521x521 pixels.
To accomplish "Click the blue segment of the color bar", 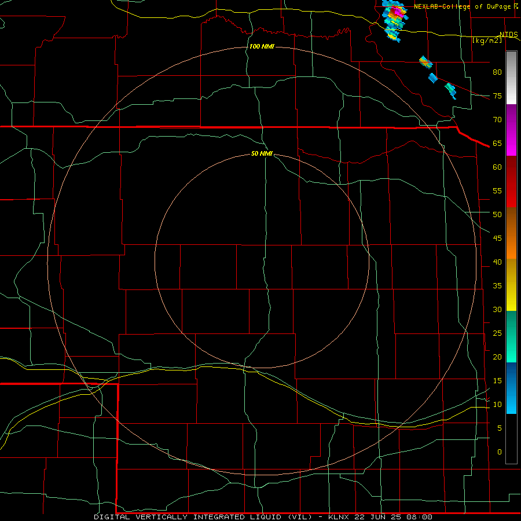I will [x=511, y=388].
